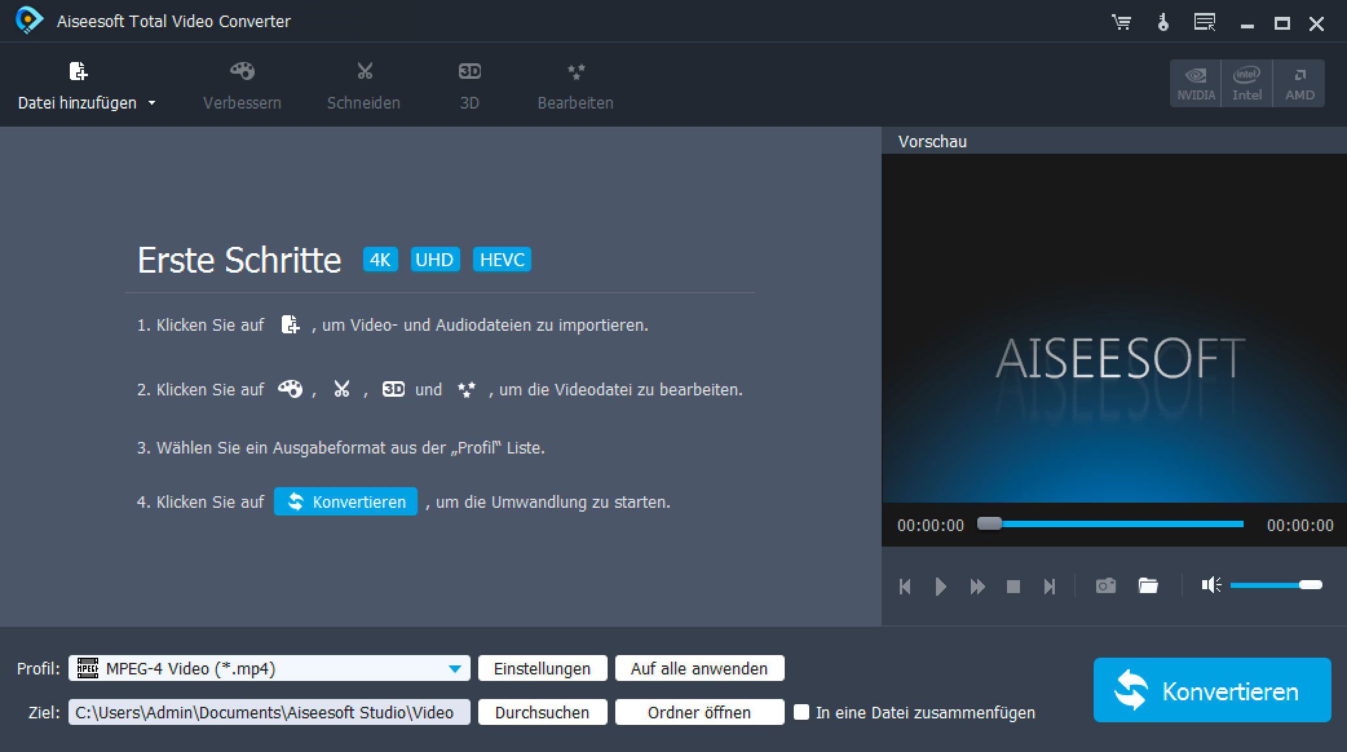Click the Erste Schritte heading
The width and height of the screenshot is (1347, 752).
[x=239, y=260]
